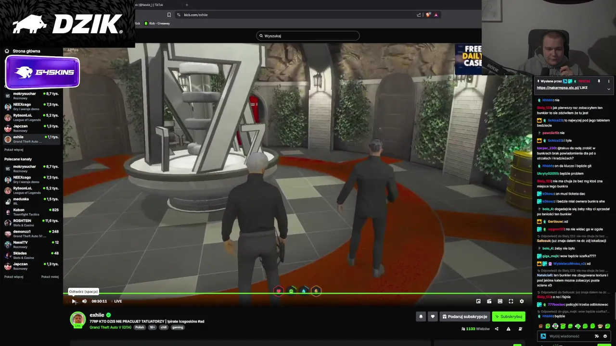Open NEEXcsgo in followed channels

point(31,107)
